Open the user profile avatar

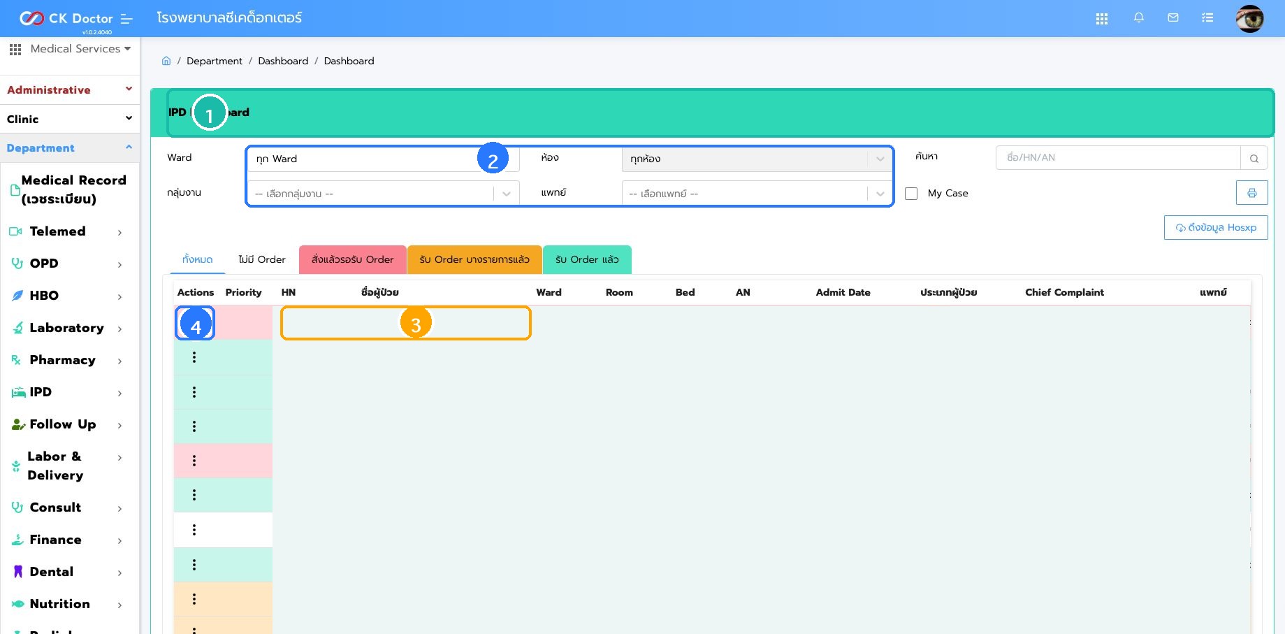(x=1249, y=19)
